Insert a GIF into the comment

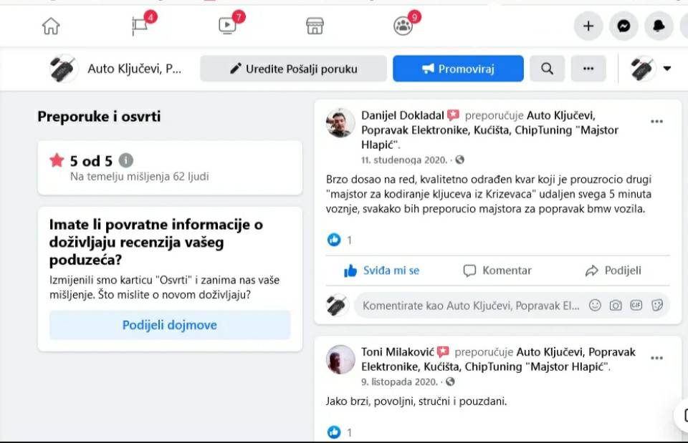click(x=636, y=306)
